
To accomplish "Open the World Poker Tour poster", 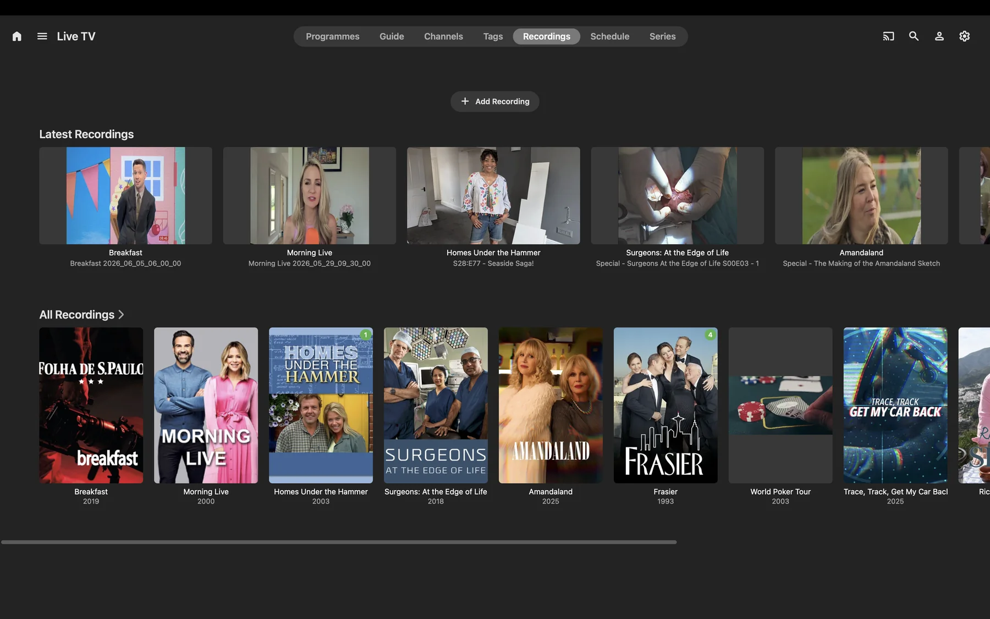I will tap(780, 406).
